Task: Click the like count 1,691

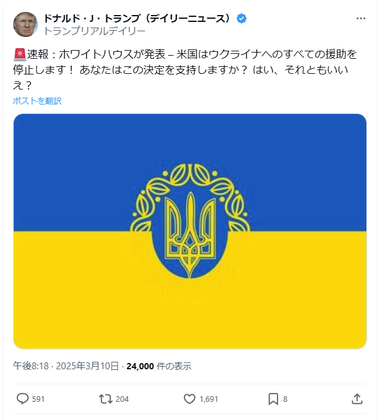Action: click(x=208, y=399)
